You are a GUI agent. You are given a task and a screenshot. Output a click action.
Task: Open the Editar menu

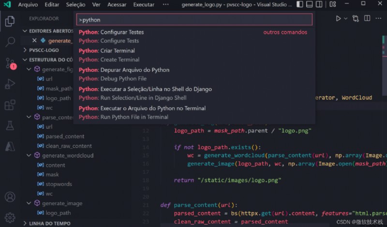tap(52, 4)
